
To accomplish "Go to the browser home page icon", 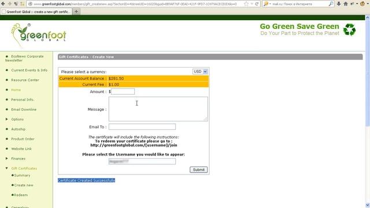I will pos(346,4).
